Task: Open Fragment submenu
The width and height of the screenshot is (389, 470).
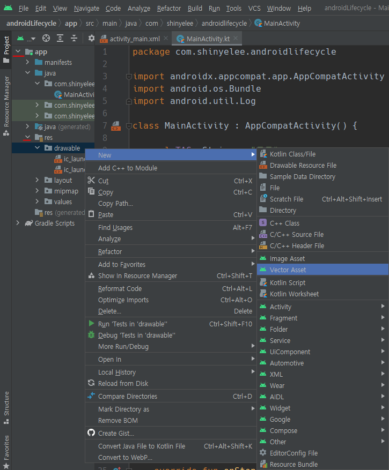Action: click(322, 318)
